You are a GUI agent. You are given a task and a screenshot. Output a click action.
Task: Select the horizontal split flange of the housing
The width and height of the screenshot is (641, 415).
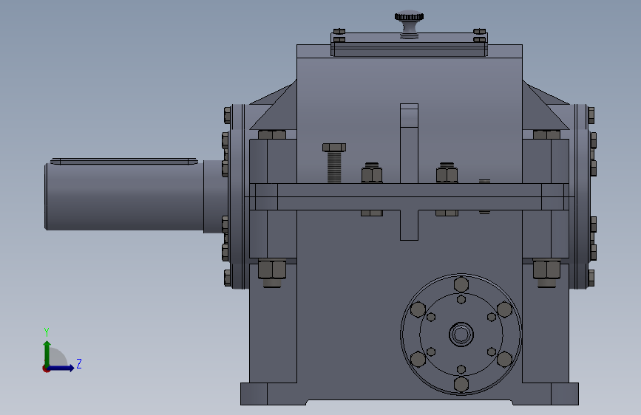(x=409, y=197)
